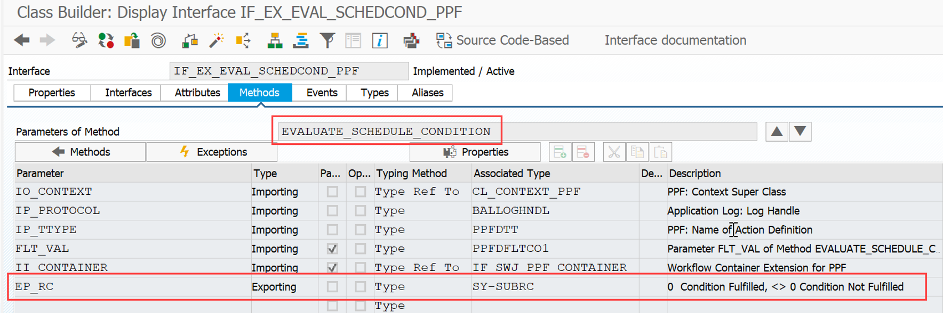Return to Methods list button

tap(80, 152)
